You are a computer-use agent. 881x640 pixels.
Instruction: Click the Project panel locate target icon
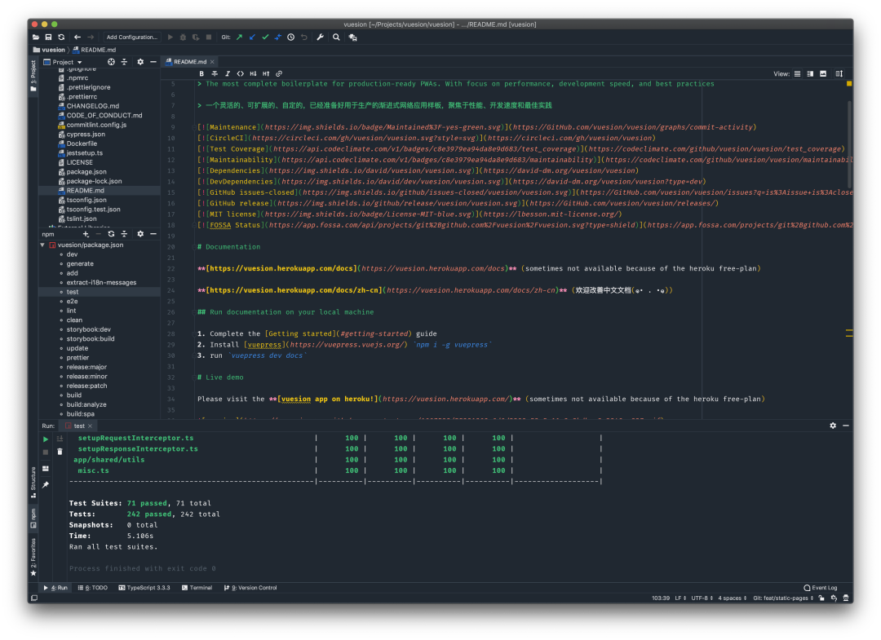111,62
